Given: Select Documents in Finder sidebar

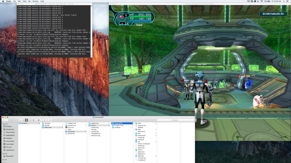Looking at the screenshot, I should click(x=10, y=141).
